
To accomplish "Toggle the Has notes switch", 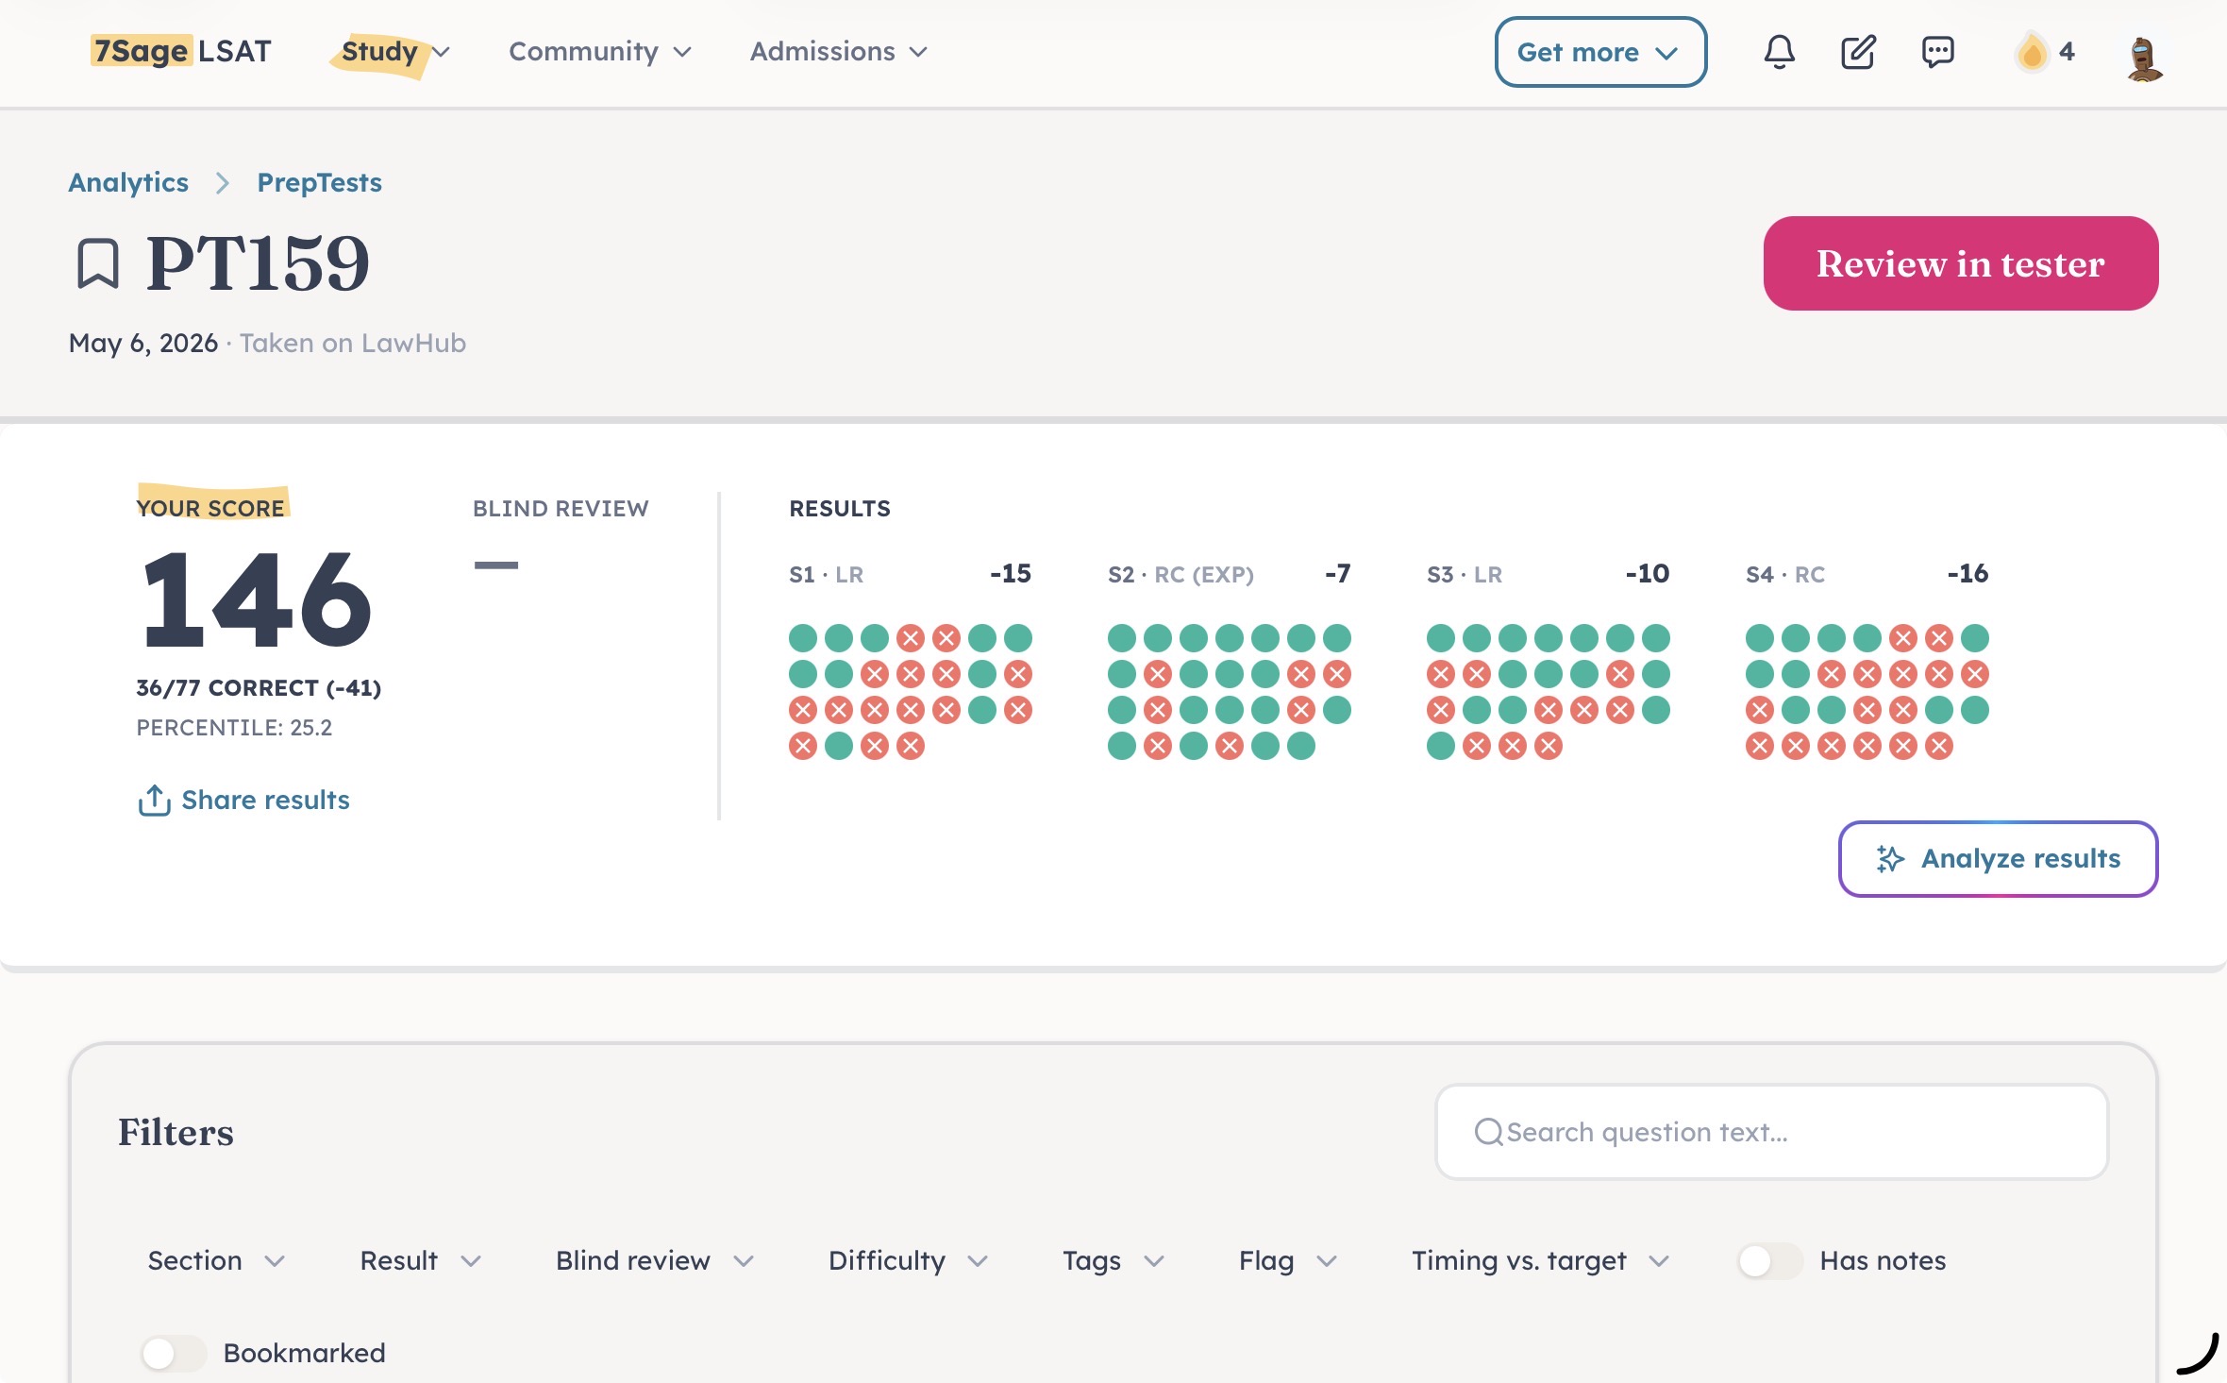I will 1769,1261.
